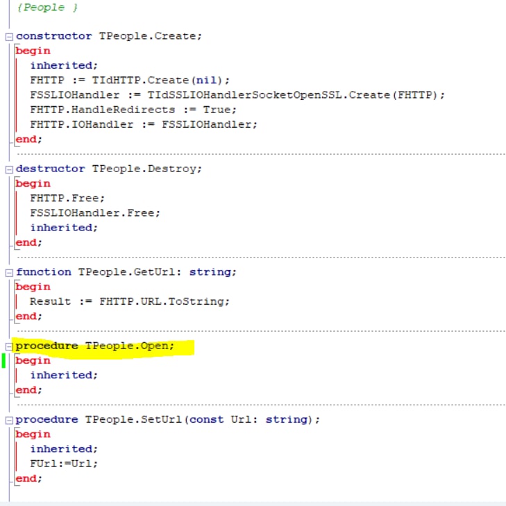Click the {People } comment line
The width and height of the screenshot is (506, 506).
click(47, 8)
